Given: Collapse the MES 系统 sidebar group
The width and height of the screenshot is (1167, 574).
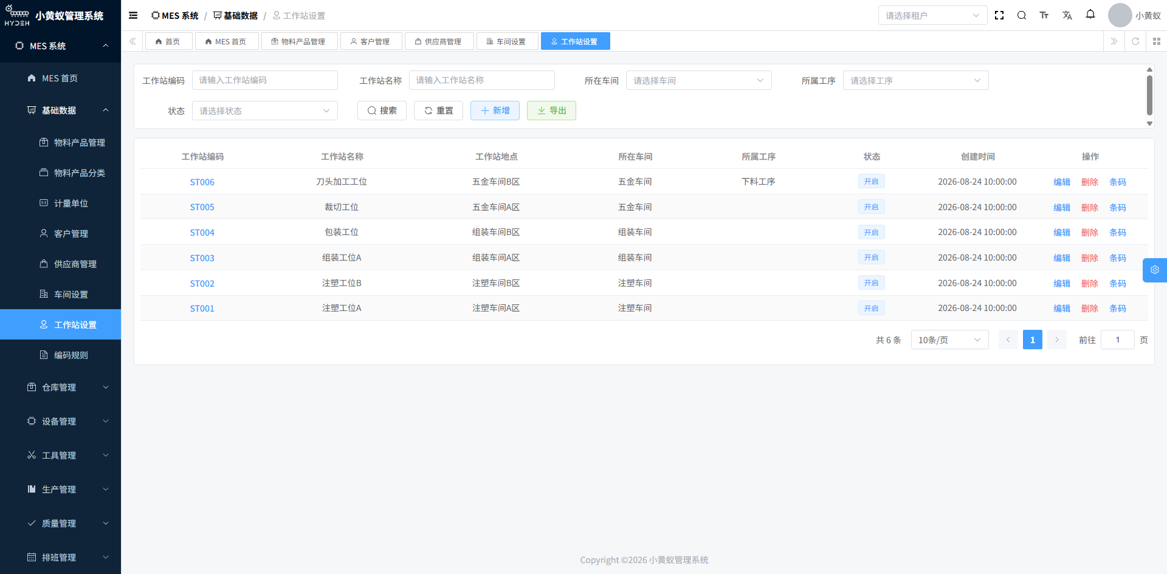Looking at the screenshot, I should point(61,46).
